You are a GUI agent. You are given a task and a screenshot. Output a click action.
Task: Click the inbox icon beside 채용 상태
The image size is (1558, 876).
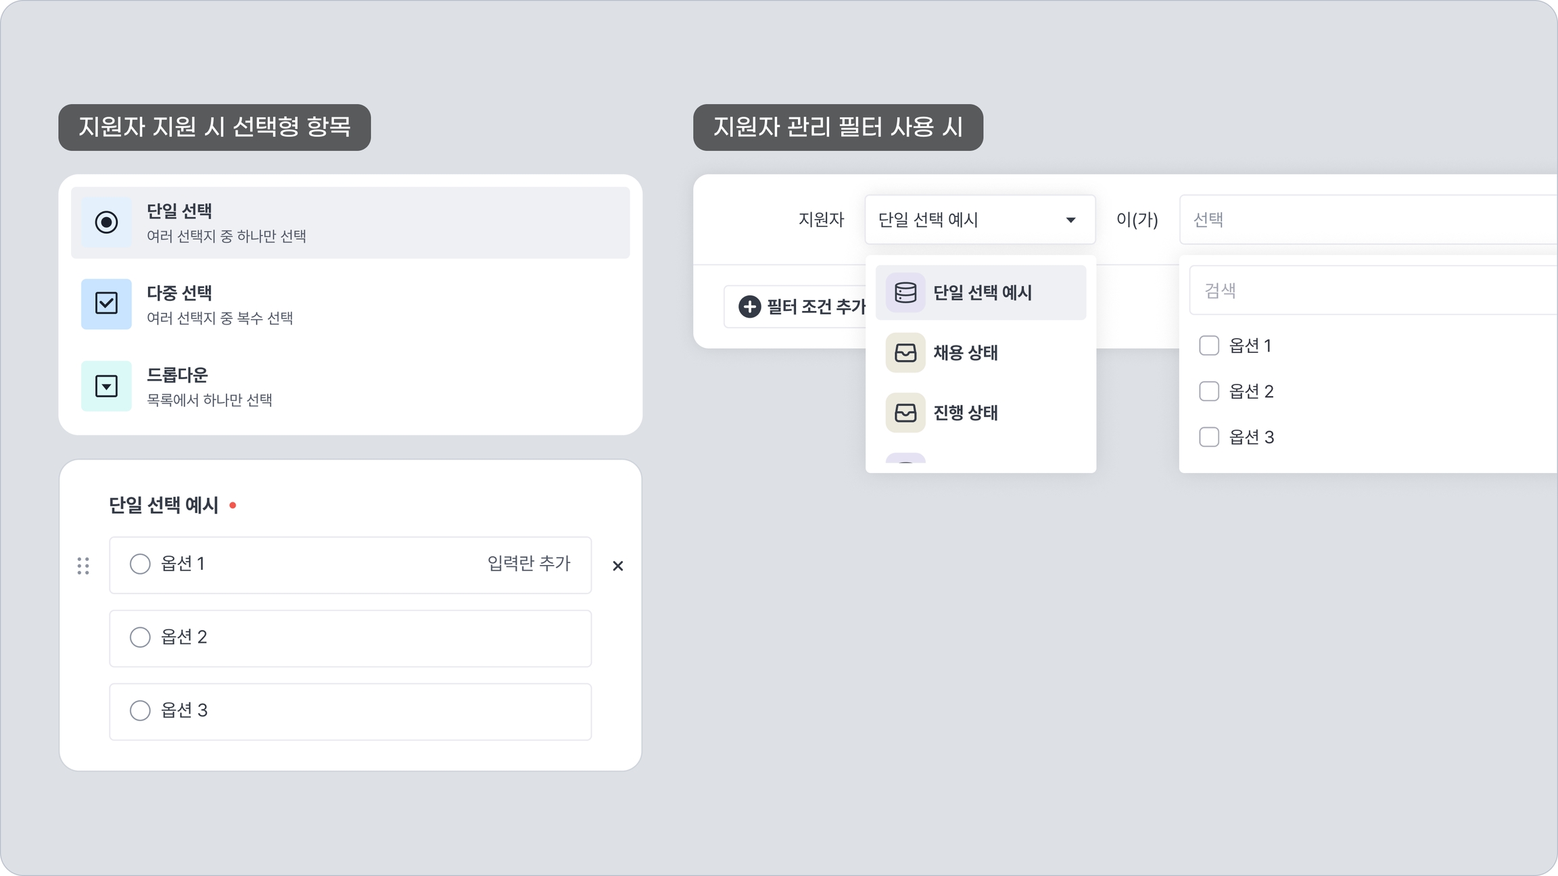point(905,353)
